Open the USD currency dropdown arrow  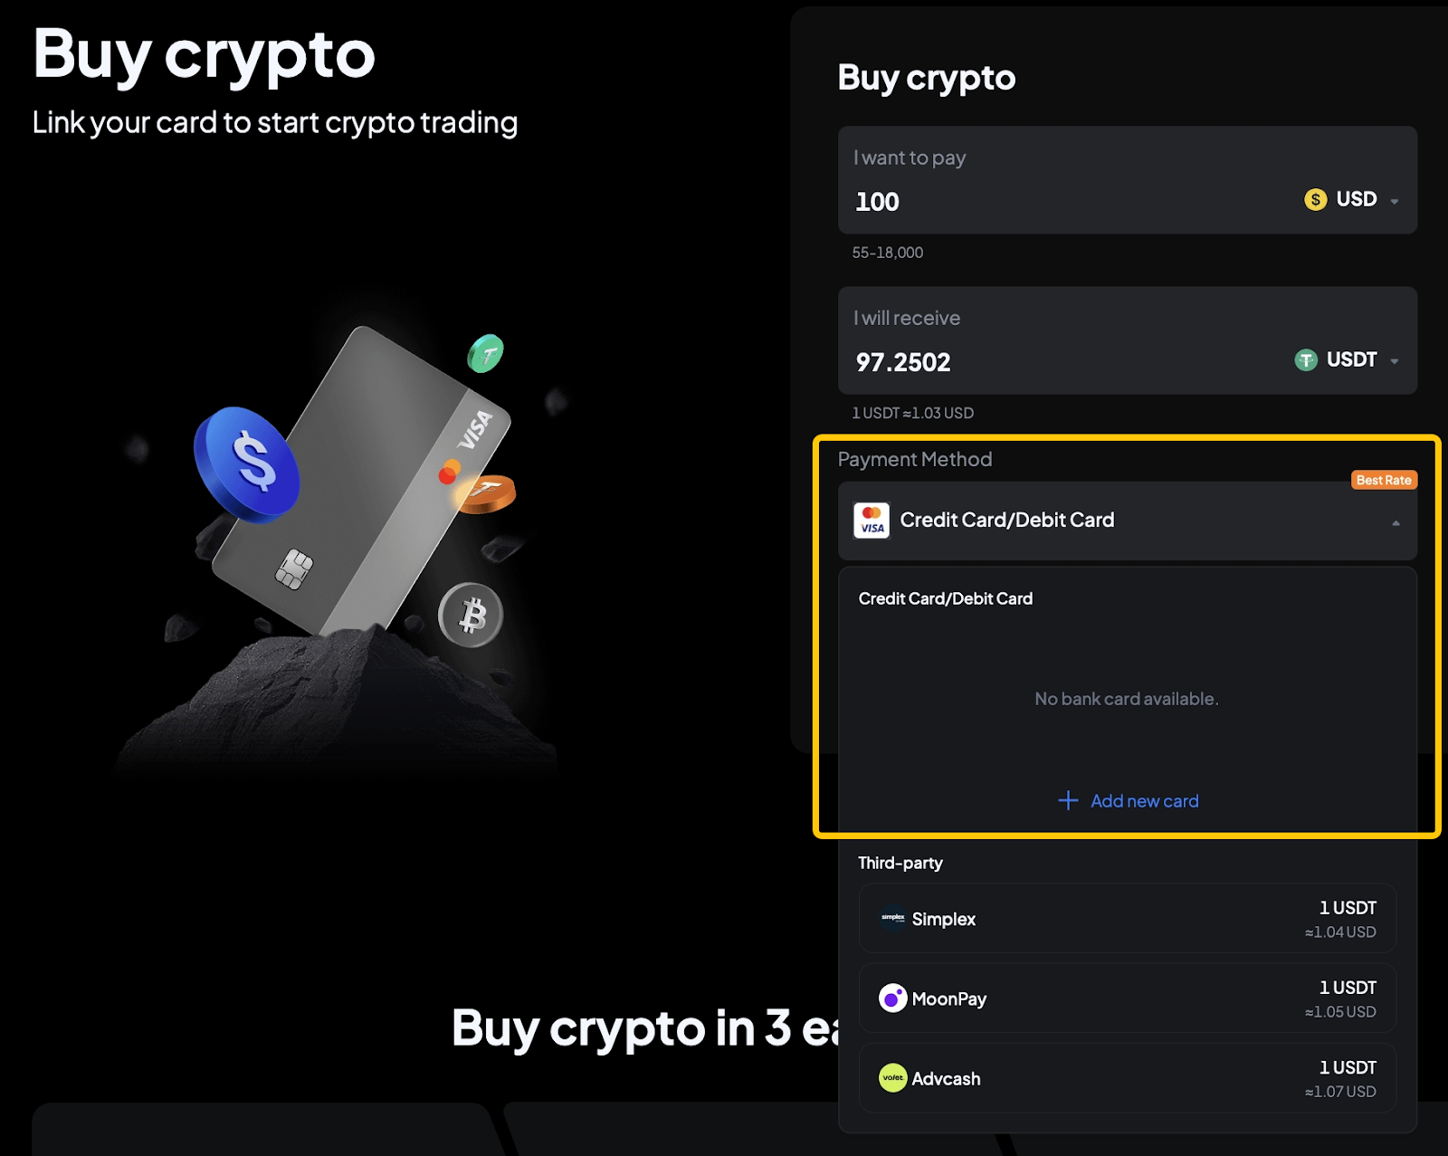click(x=1395, y=201)
